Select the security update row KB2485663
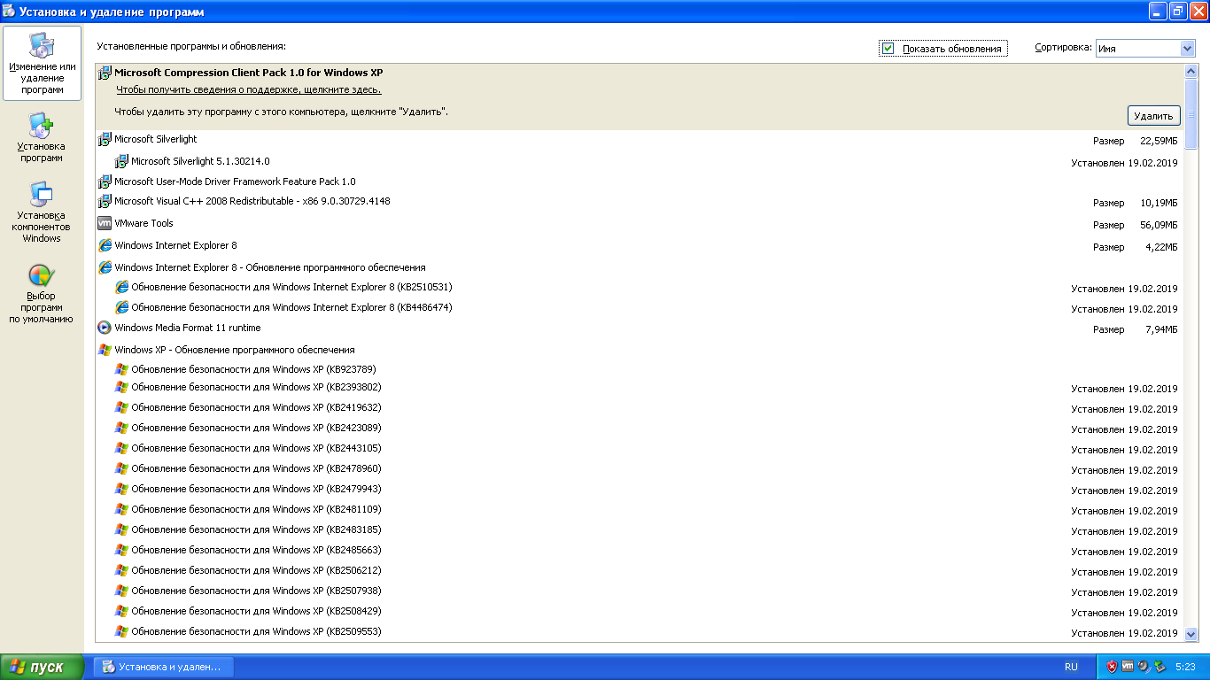The height and width of the screenshot is (680, 1210). pyautogui.click(x=639, y=550)
